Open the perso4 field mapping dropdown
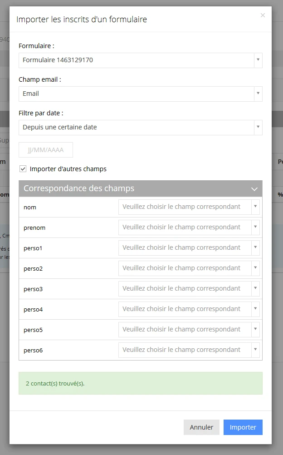 tap(189, 309)
